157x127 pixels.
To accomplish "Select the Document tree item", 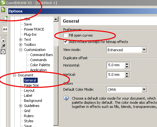I will pos(26,75).
